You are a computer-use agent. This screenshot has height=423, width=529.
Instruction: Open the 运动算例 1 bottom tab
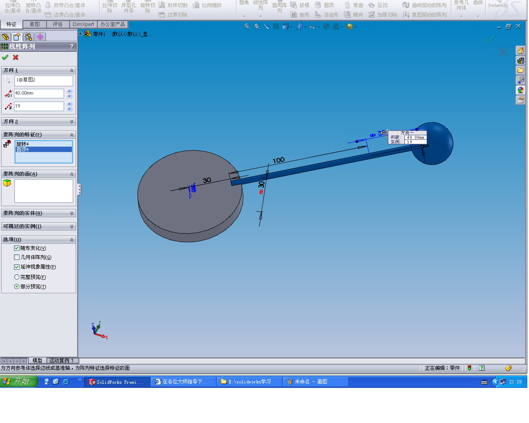pos(61,361)
